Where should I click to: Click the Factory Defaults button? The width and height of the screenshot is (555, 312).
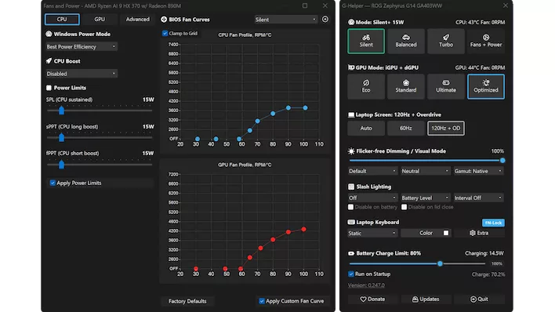187,301
